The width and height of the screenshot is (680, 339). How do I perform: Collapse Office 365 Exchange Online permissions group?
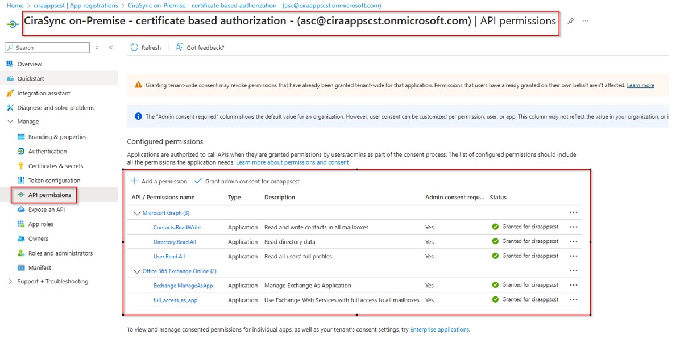pos(137,271)
